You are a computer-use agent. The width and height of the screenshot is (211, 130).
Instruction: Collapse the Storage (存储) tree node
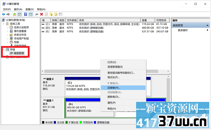(x=4, y=50)
